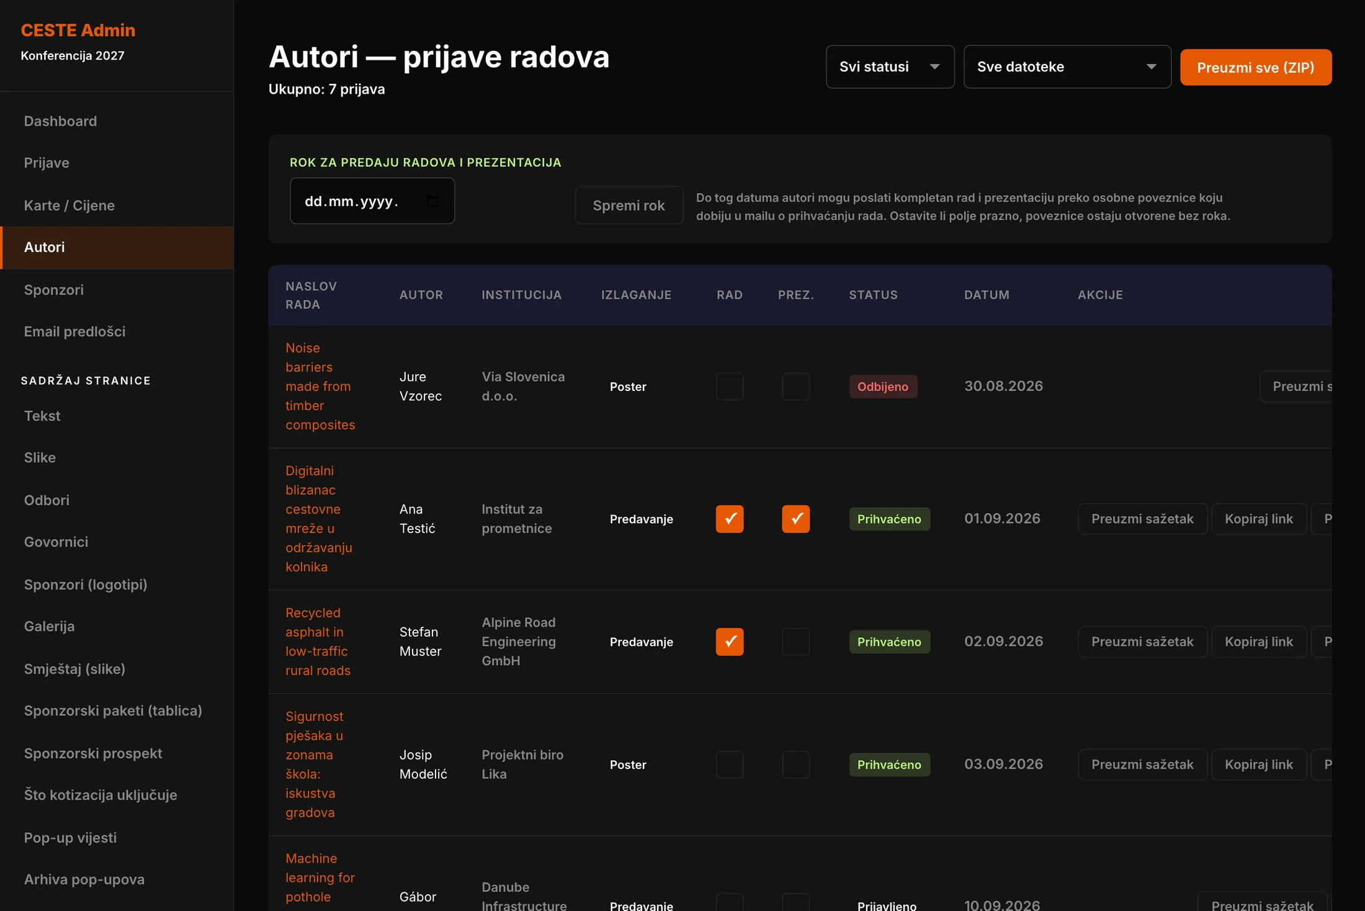Image resolution: width=1365 pixels, height=911 pixels.
Task: Click the Datum column header
Action: click(x=987, y=295)
